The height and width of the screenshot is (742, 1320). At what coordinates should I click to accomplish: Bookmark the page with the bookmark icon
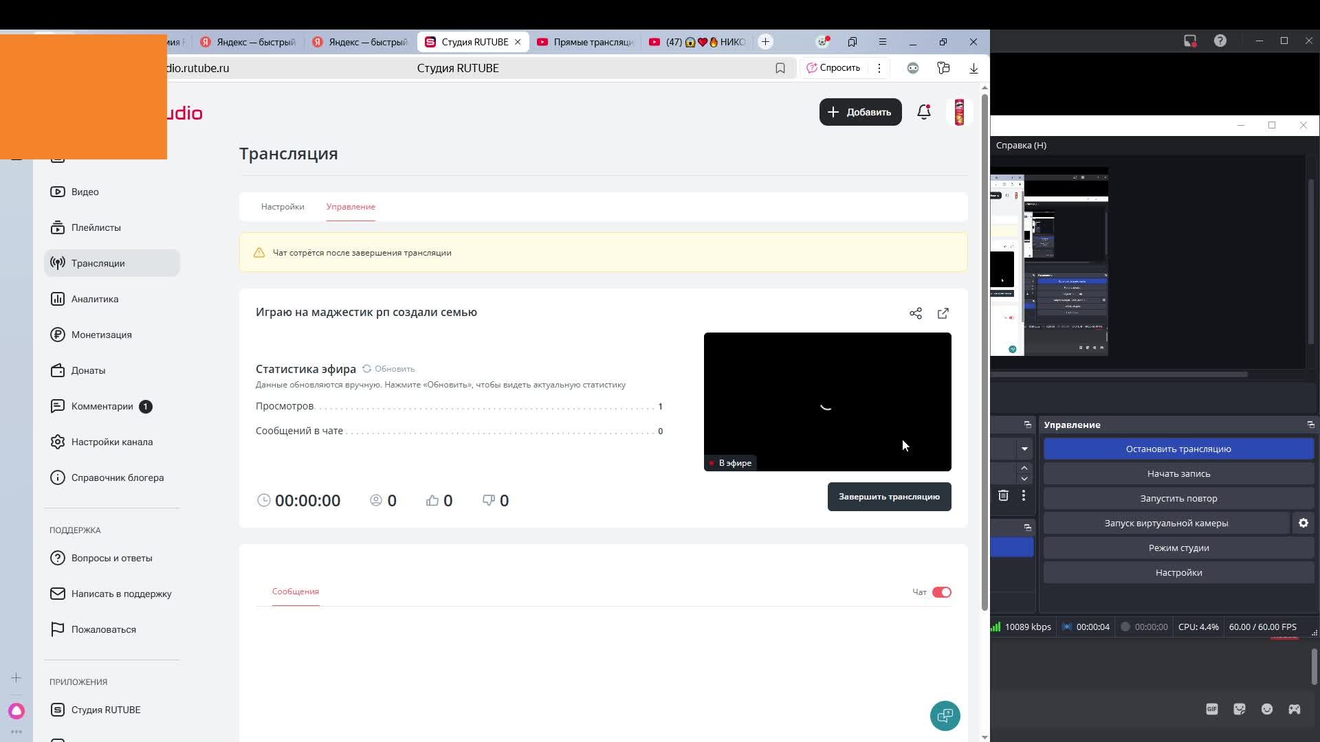[780, 68]
